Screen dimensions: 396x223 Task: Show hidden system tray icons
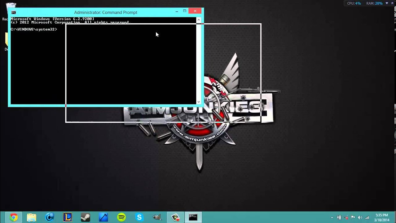coord(332,218)
